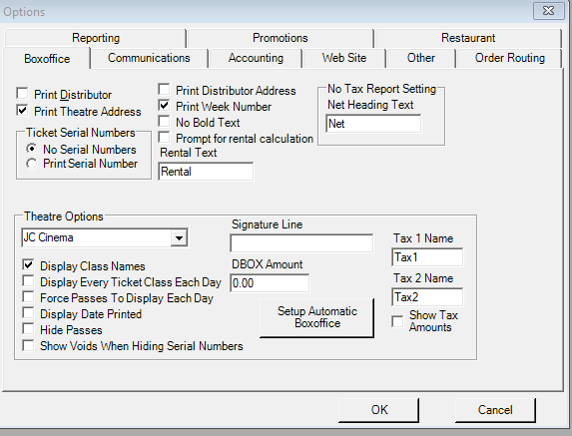Click the Cancel button
The width and height of the screenshot is (572, 436).
tap(495, 410)
